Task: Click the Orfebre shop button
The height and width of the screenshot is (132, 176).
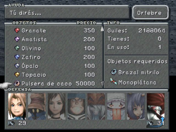Action: 150,12
